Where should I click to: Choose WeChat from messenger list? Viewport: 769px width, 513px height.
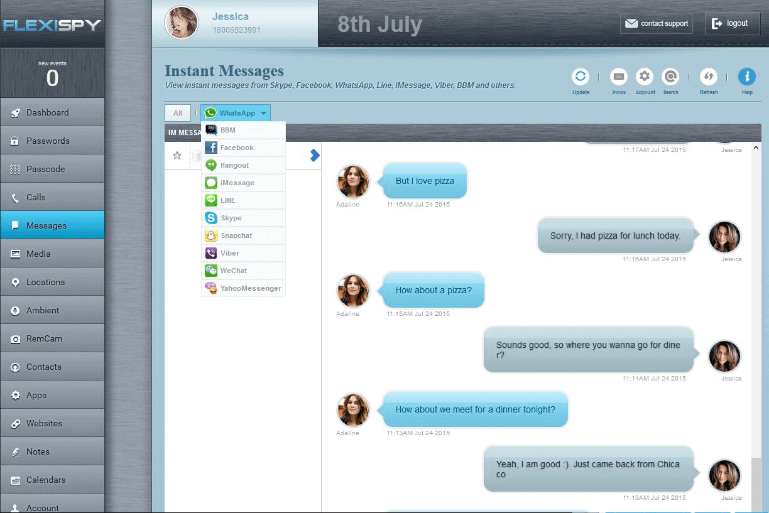[243, 271]
